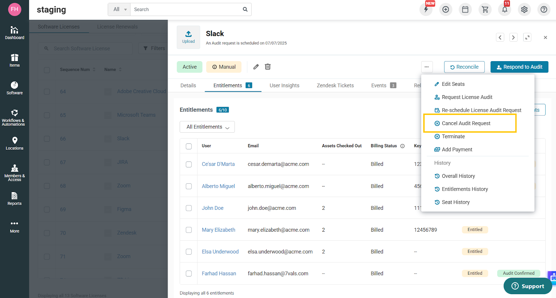The height and width of the screenshot is (298, 556).
Task: Go to Software in the sidebar
Action: (15, 88)
